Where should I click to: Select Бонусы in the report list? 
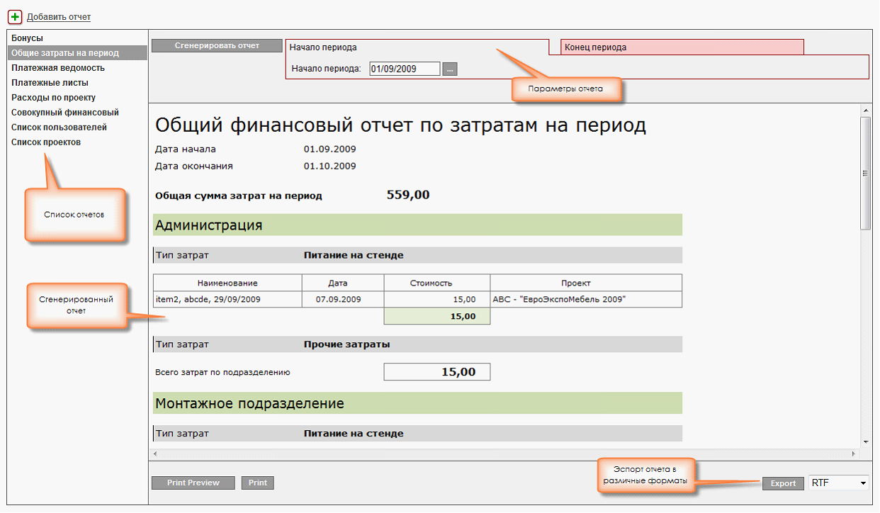coord(27,38)
